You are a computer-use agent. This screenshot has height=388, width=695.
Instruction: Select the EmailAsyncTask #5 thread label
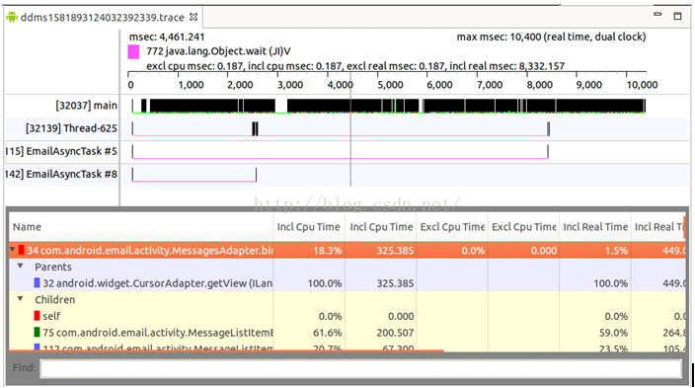pyautogui.click(x=61, y=151)
